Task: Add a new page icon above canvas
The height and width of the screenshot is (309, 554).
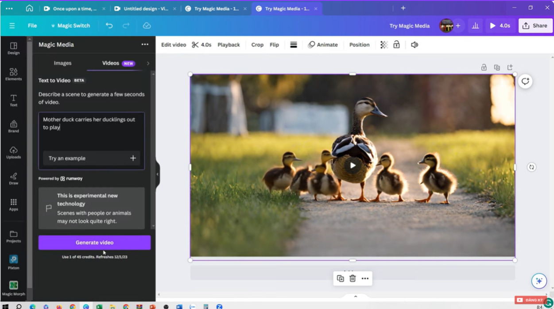Action: [510, 67]
